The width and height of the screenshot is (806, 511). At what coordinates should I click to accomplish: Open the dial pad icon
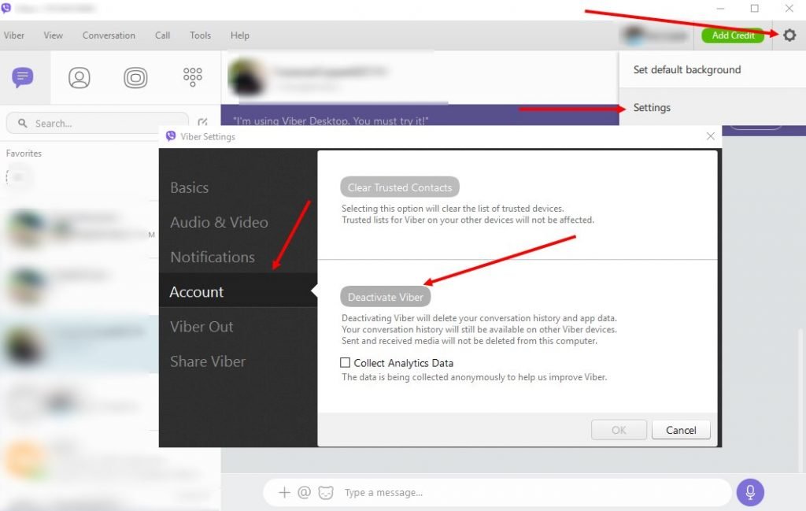tap(192, 76)
